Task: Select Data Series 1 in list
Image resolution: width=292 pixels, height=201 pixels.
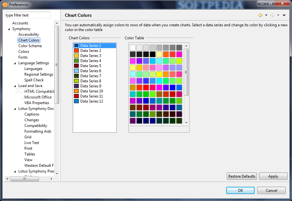Action: pyautogui.click(x=95, y=46)
